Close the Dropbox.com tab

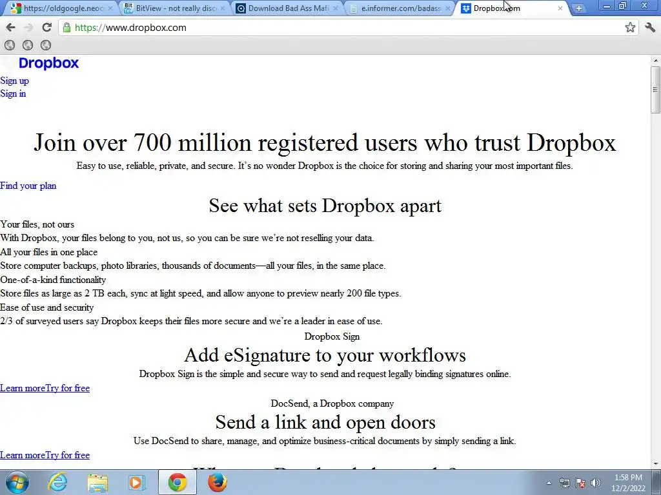tap(560, 8)
